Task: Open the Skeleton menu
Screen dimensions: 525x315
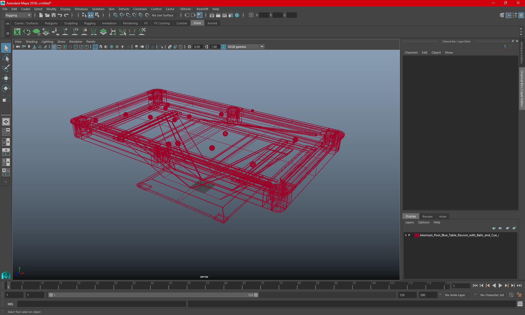Action: pyautogui.click(x=98, y=9)
